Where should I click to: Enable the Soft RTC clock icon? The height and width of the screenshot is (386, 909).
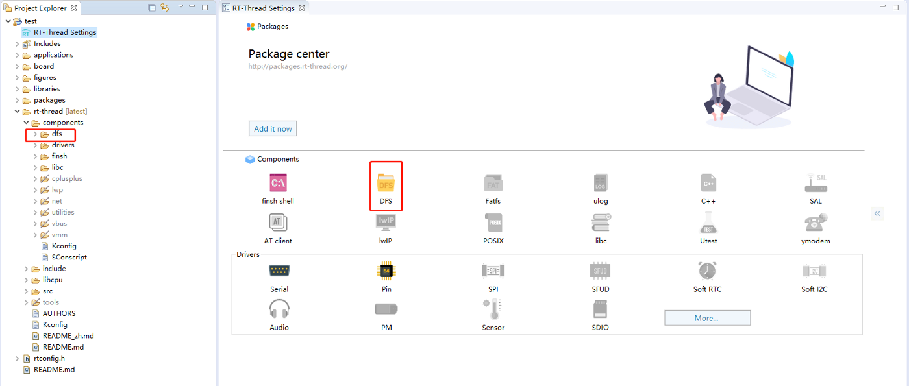pos(707,271)
